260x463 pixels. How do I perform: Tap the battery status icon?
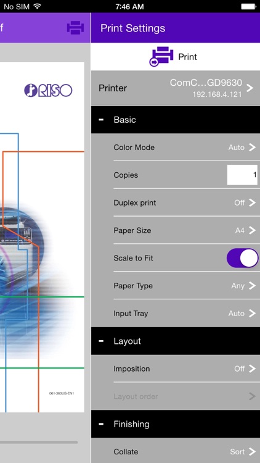click(x=248, y=6)
